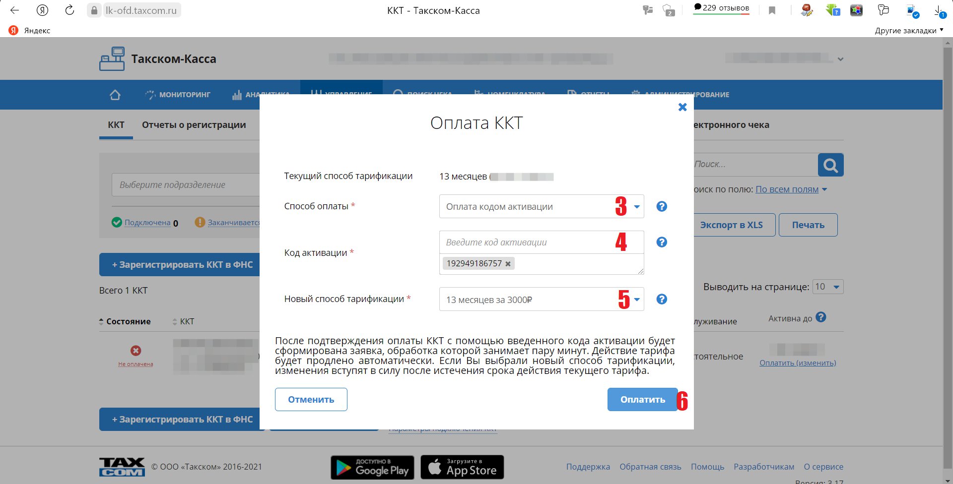
Task: Expand the user account dropdown arrow
Action: [840, 59]
